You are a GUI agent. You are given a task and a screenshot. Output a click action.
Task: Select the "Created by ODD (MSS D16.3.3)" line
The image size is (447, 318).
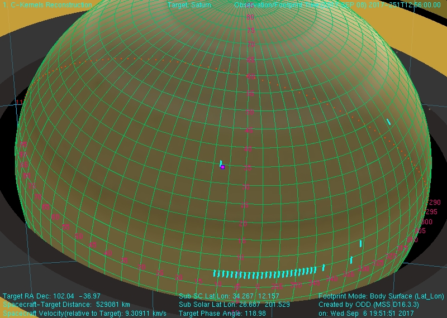pyautogui.click(x=369, y=305)
